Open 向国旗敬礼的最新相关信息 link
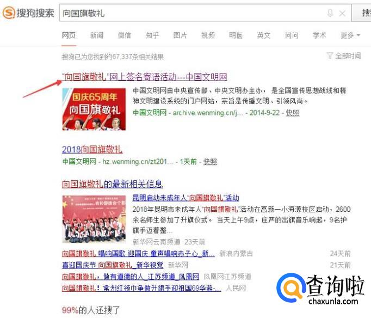371x318 pixels. tap(113, 184)
